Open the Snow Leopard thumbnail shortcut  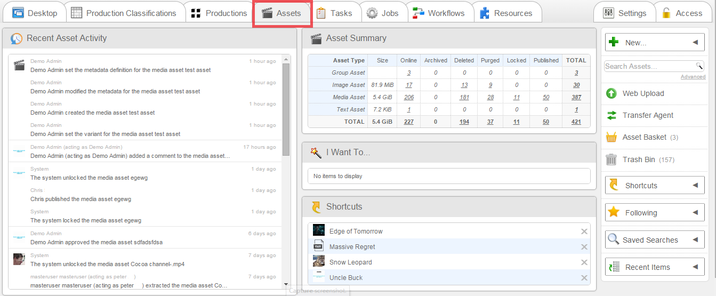[319, 262]
